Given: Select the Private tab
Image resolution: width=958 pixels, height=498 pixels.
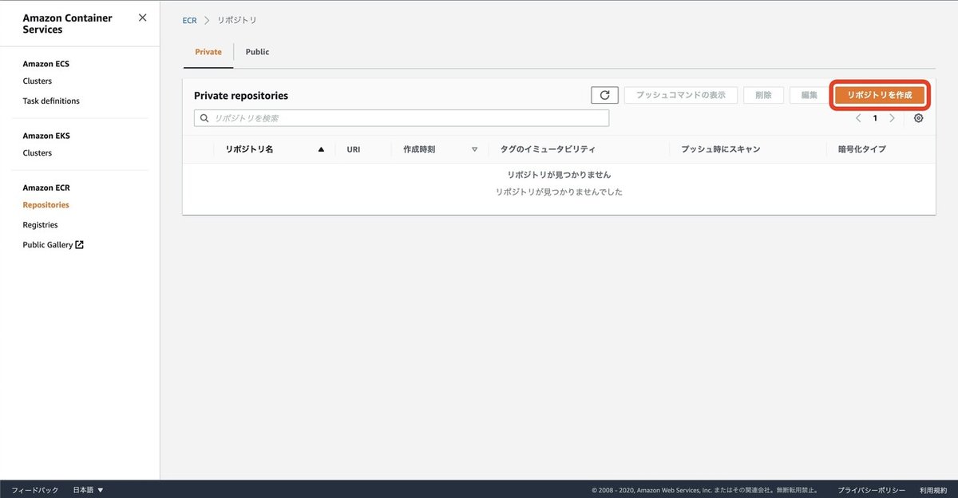Looking at the screenshot, I should [208, 51].
